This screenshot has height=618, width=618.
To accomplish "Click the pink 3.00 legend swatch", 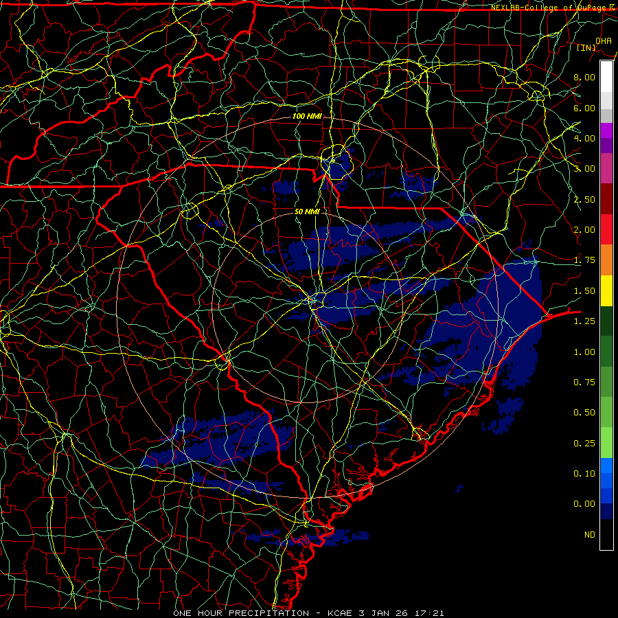I will click(x=606, y=168).
